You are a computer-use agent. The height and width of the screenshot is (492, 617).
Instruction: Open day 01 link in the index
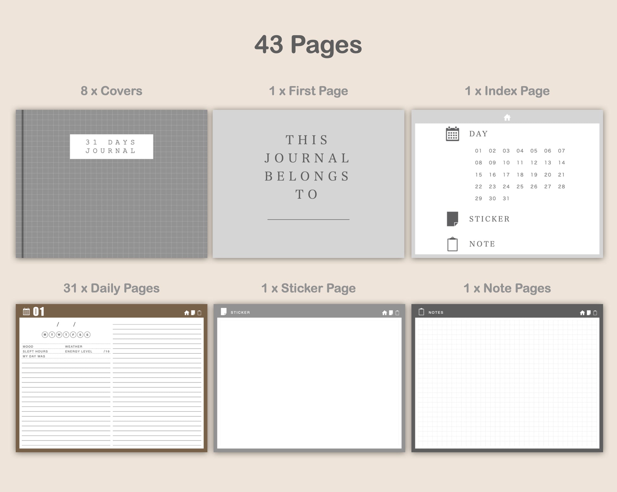[x=478, y=151]
